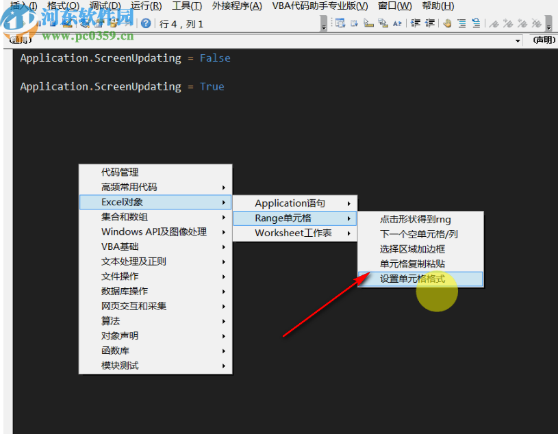Screen dimensions: 558x434
Task: Expand the 高频常用代码 submenu
Action: [155, 187]
